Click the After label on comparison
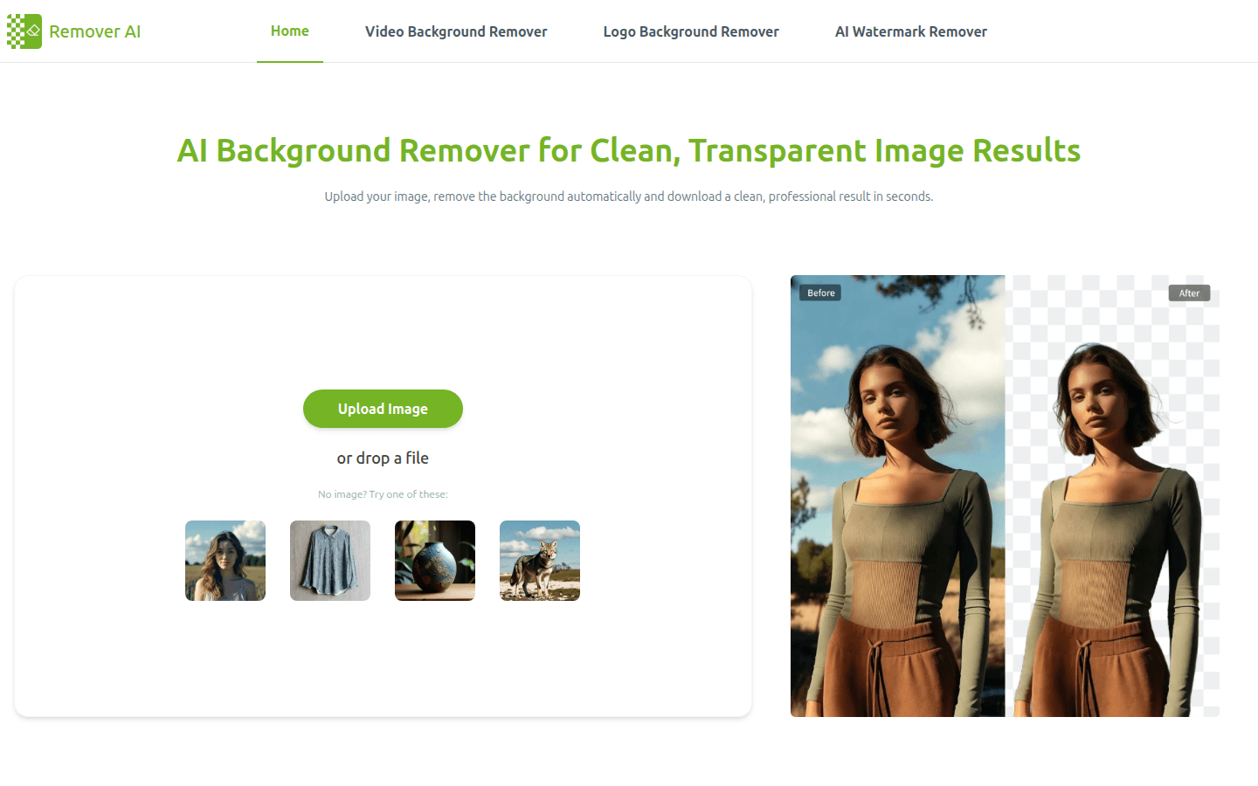This screenshot has height=786, width=1258. pos(1189,293)
